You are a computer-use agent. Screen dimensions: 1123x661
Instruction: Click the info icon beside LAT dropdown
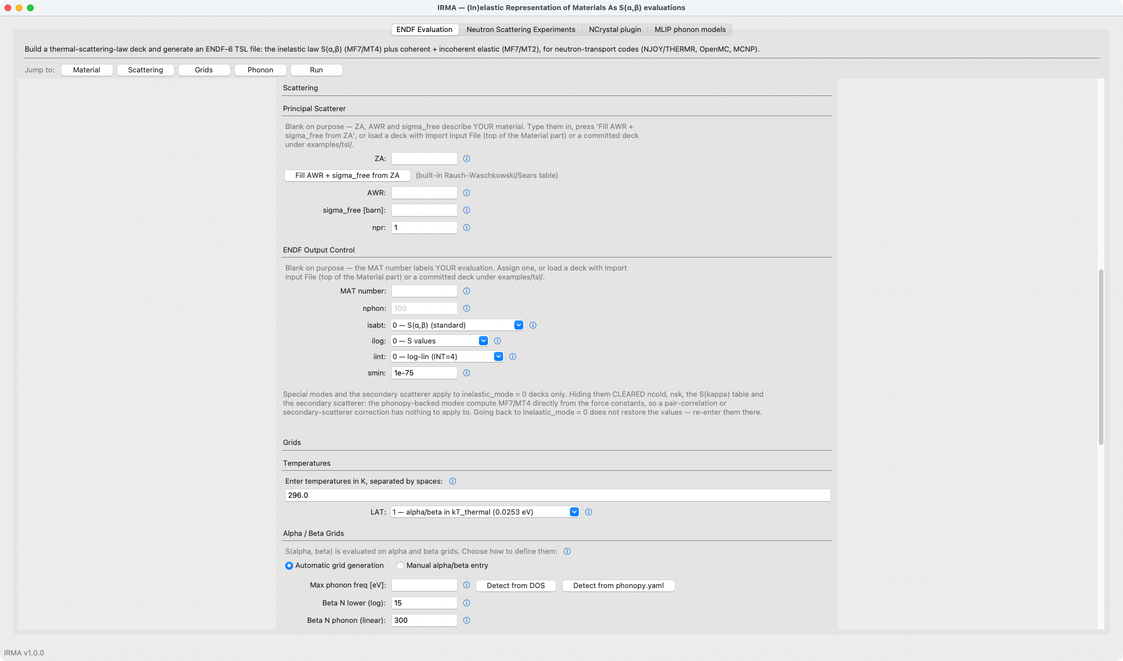pyautogui.click(x=588, y=512)
